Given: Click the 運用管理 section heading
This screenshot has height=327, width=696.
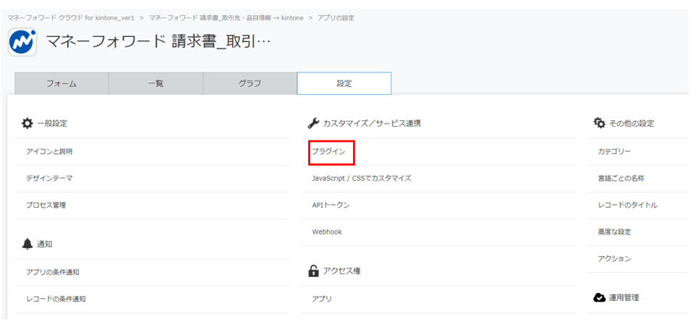Looking at the screenshot, I should click(624, 298).
